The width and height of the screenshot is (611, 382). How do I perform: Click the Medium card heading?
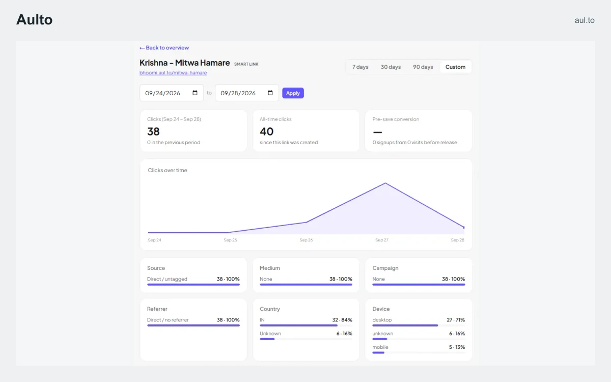coord(270,268)
